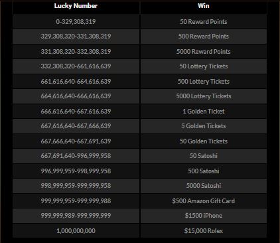Click the 999,999,989-999,999,999 range cell

[76, 216]
